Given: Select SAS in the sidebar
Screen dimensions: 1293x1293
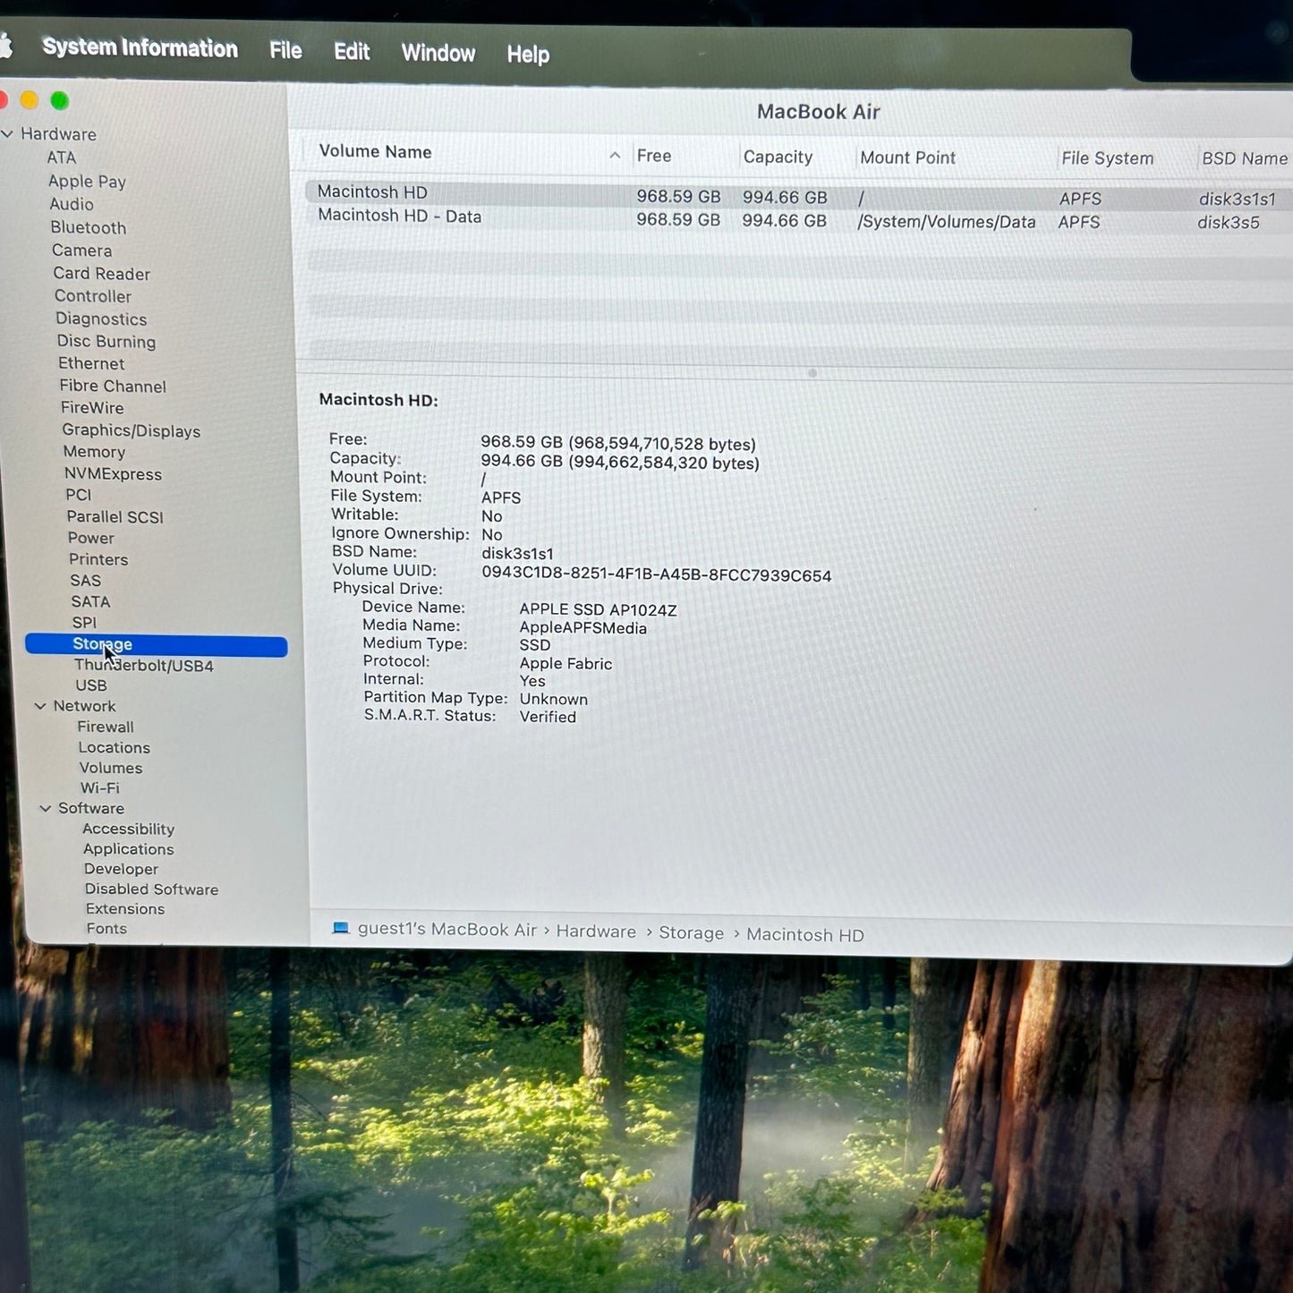Looking at the screenshot, I should coord(86,580).
